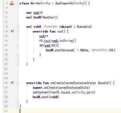Click the fold end marker on line 29

pyautogui.click(x=18, y=102)
